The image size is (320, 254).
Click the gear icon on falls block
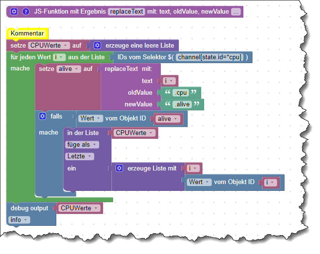[42, 116]
